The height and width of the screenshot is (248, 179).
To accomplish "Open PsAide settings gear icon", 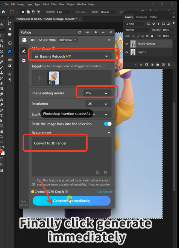I will [24, 60].
